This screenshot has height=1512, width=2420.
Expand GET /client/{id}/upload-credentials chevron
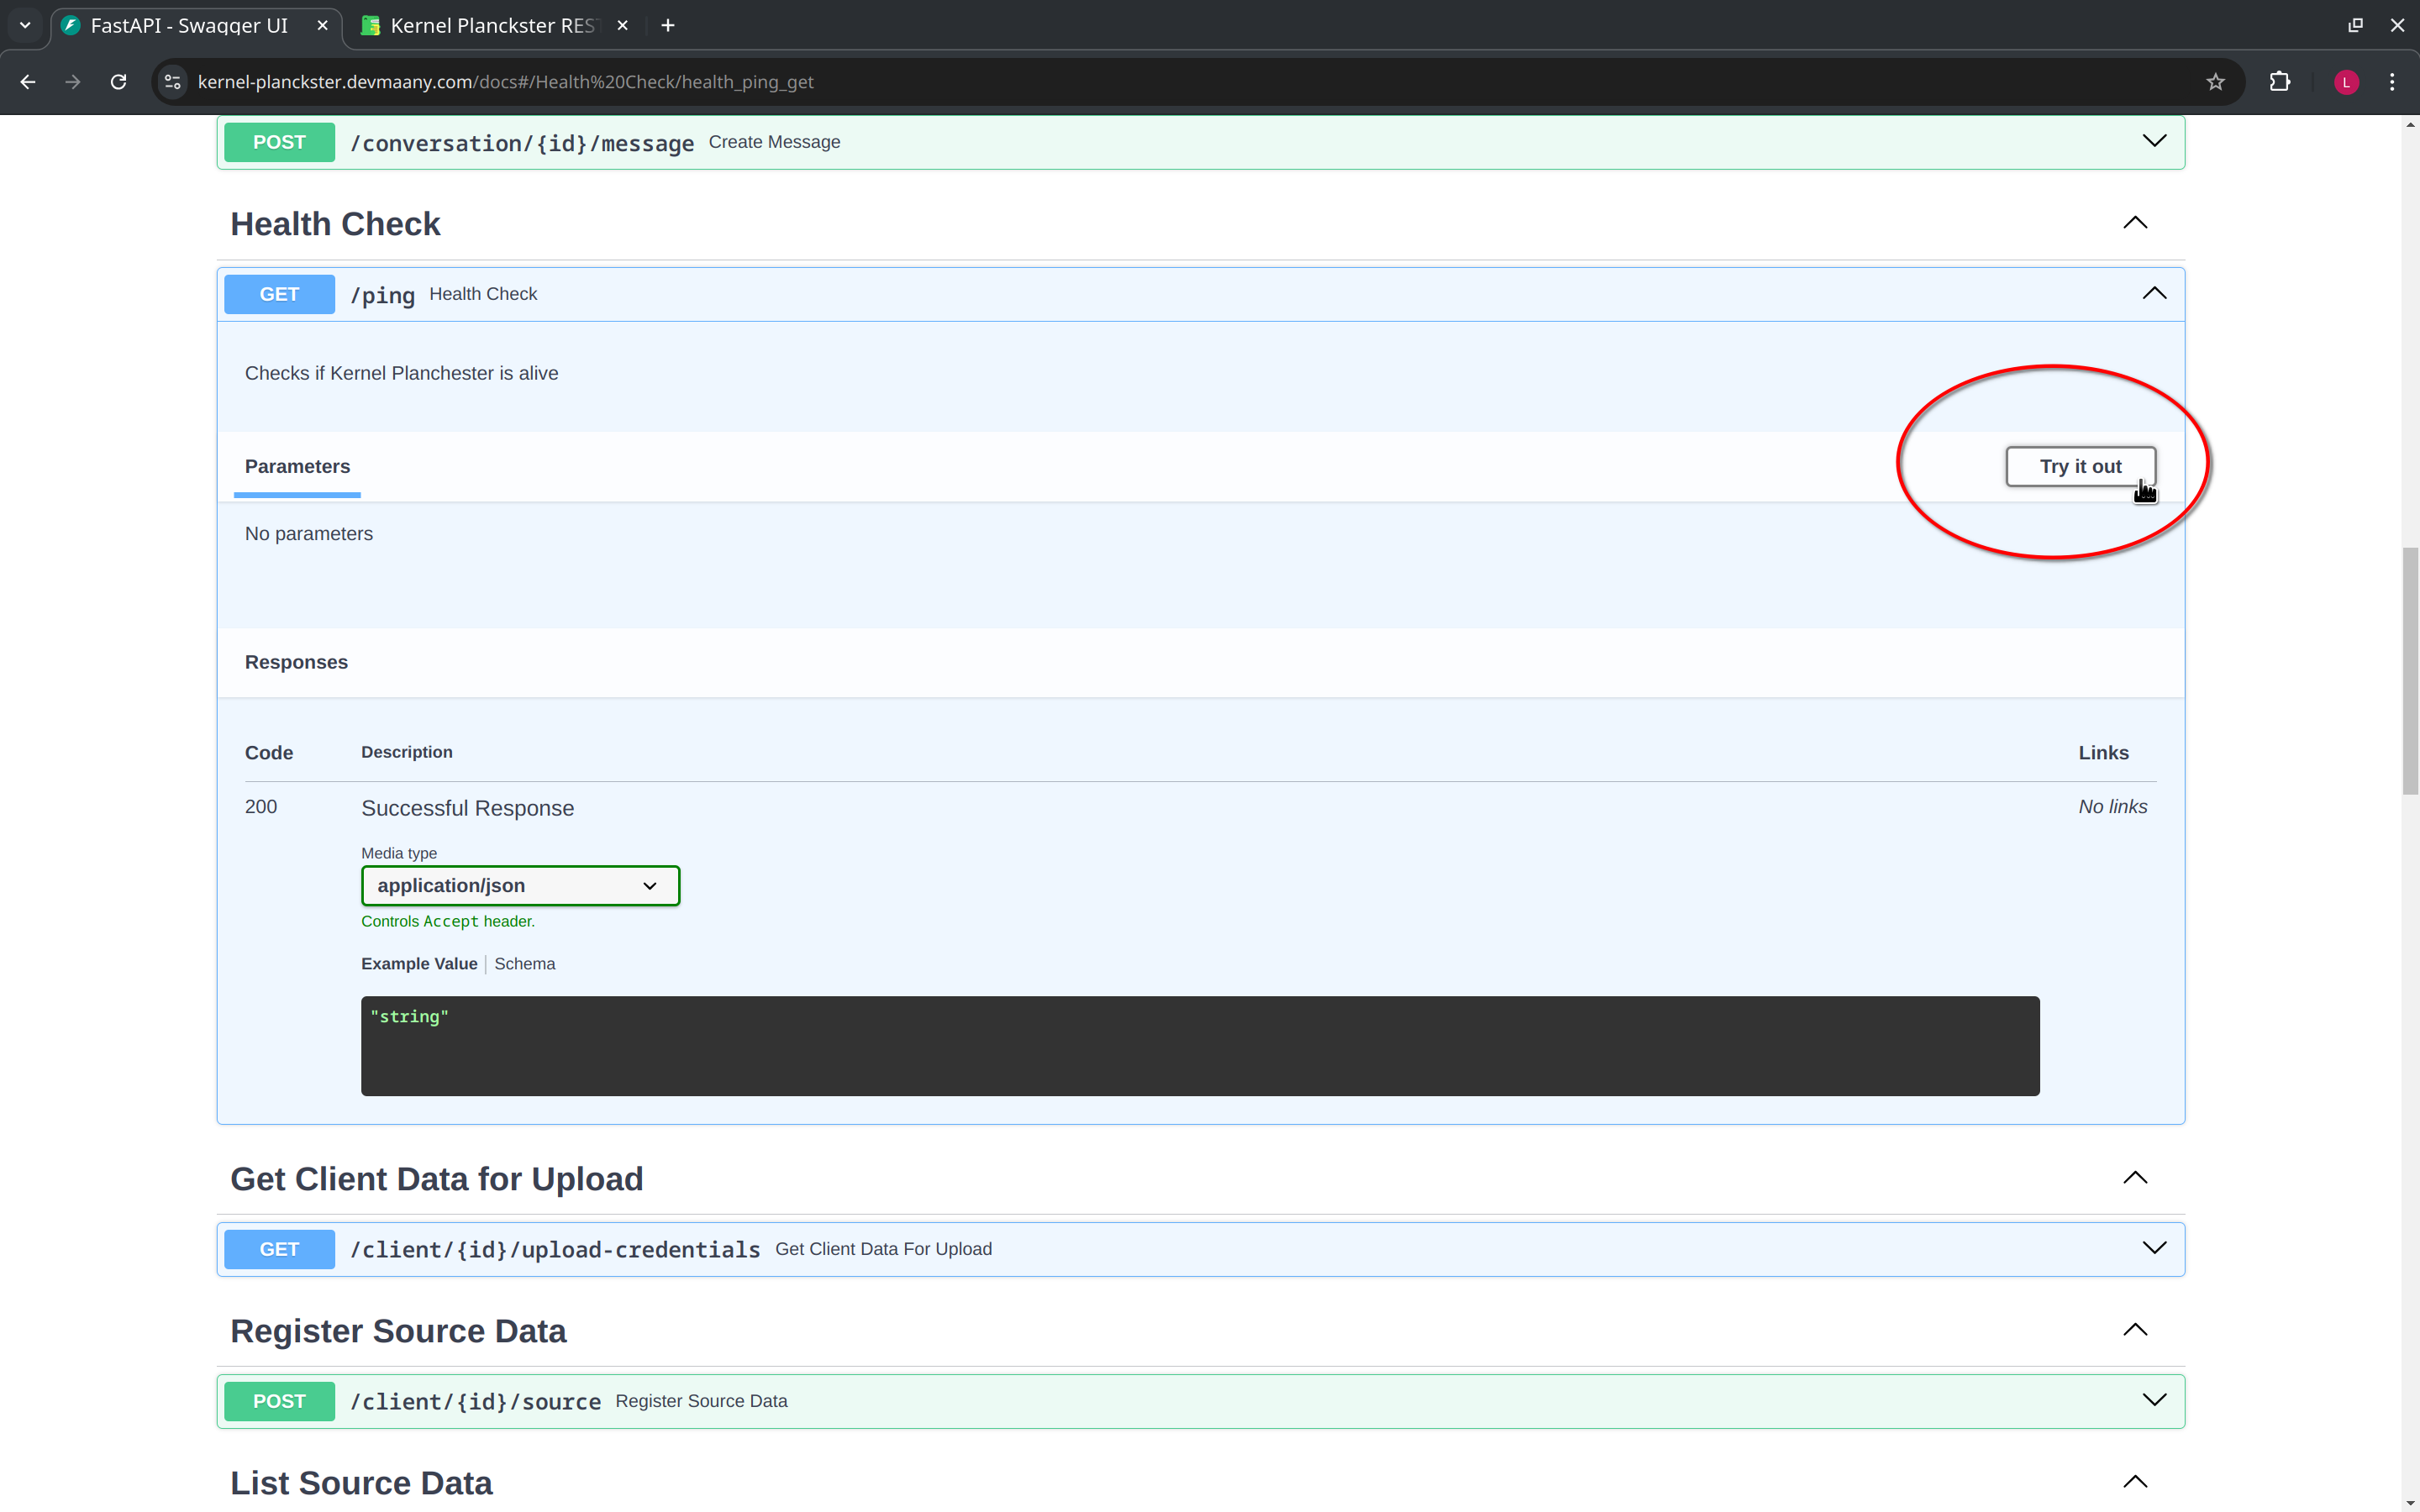point(2154,1249)
